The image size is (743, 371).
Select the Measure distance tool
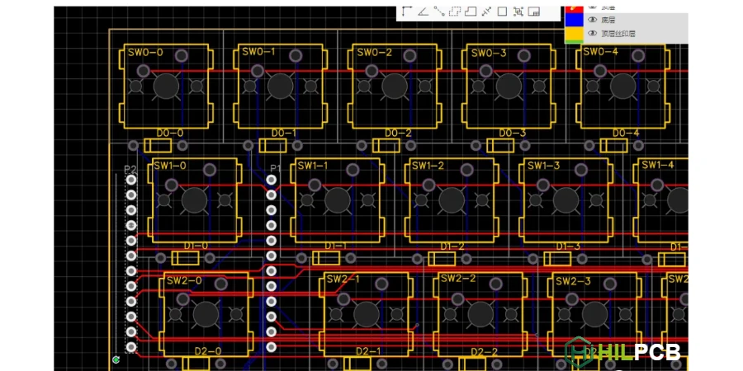[x=486, y=11]
